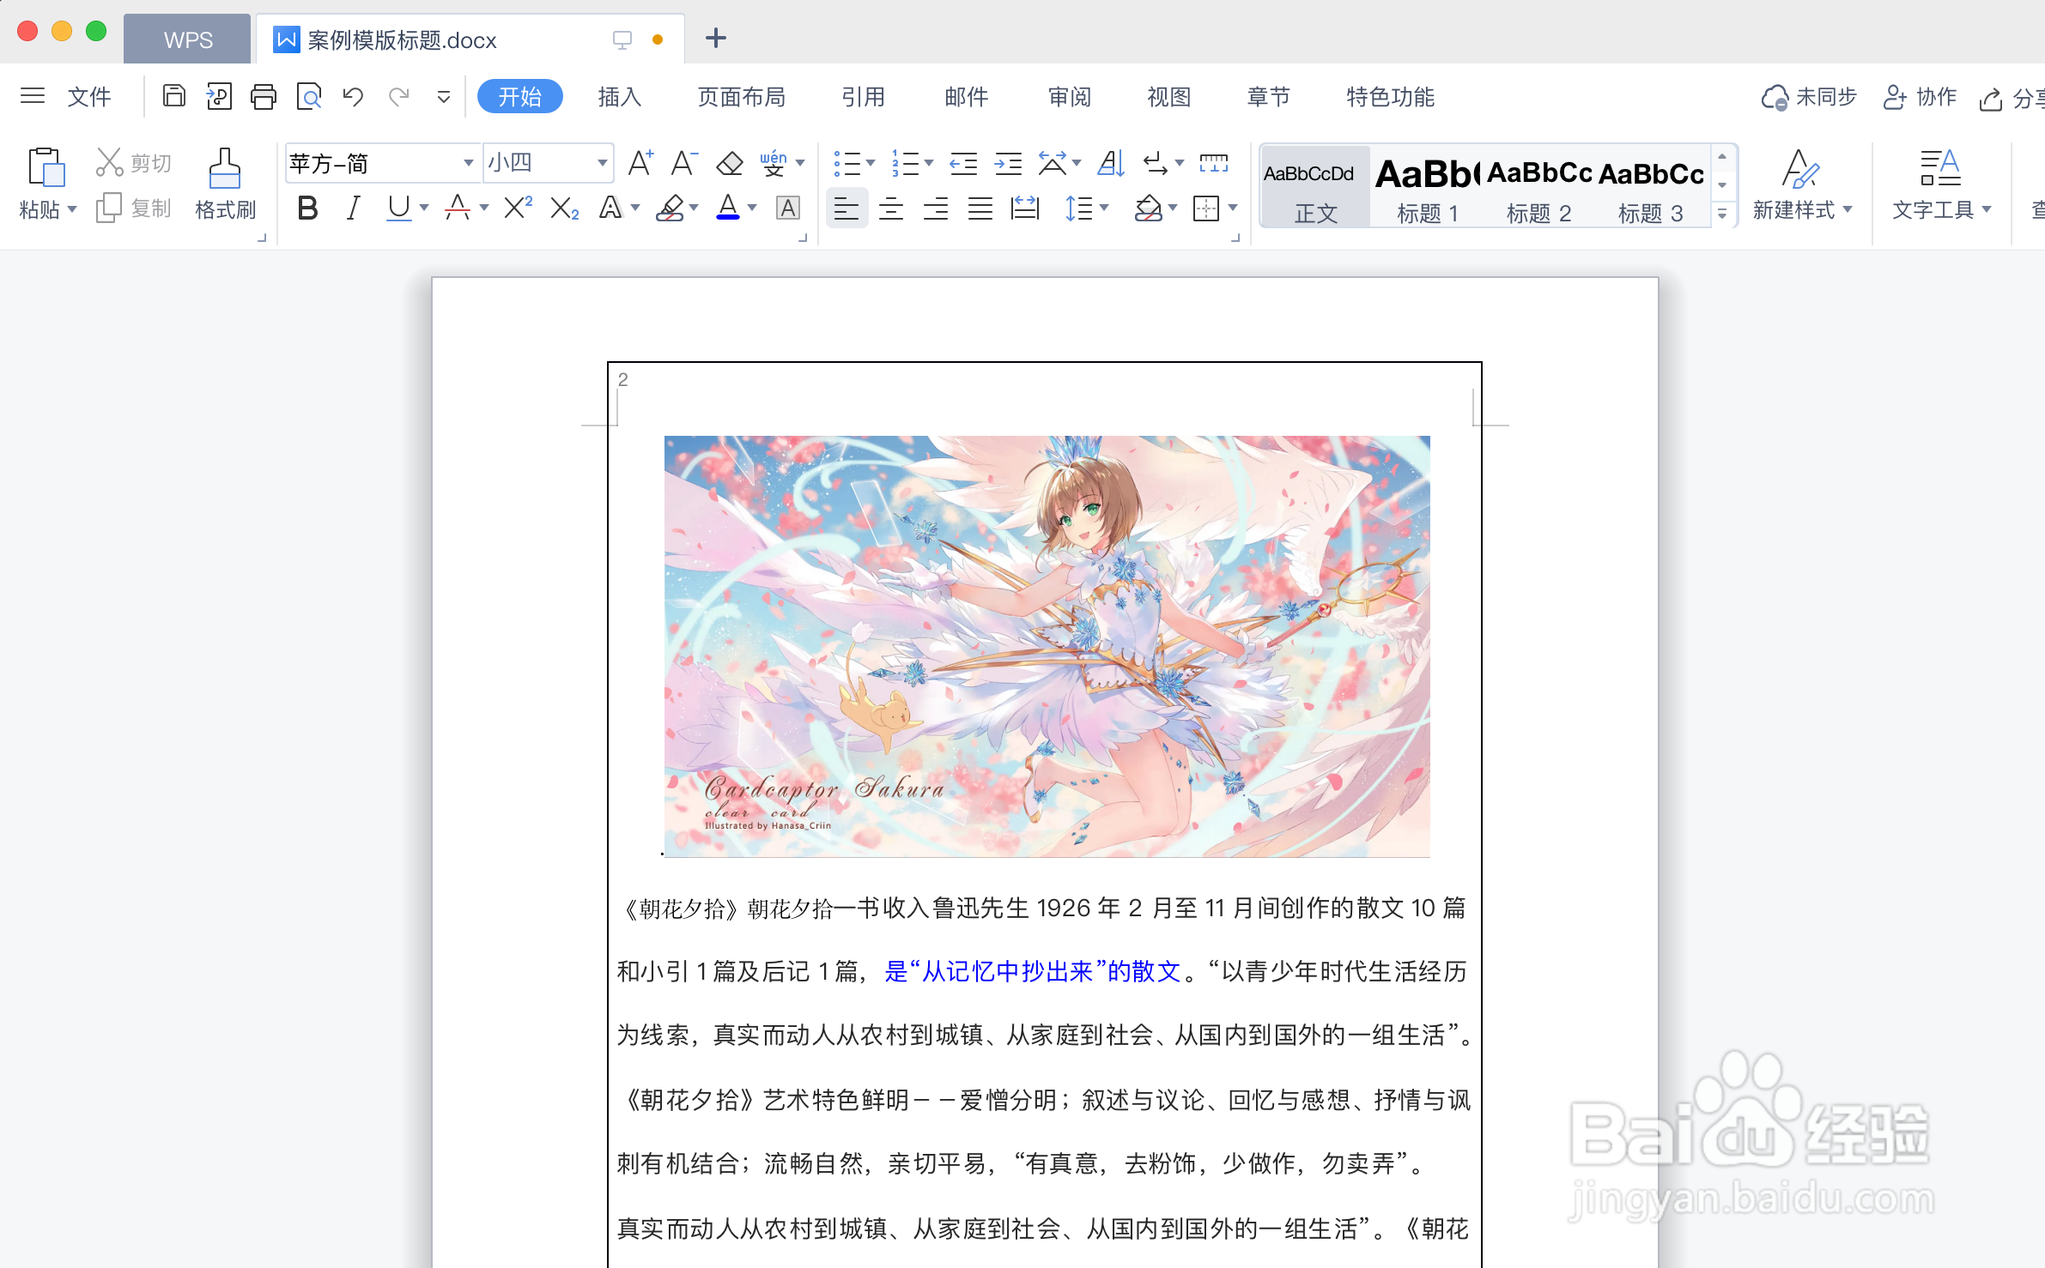The height and width of the screenshot is (1268, 2045).
Task: Decrease paragraph indent
Action: [963, 163]
